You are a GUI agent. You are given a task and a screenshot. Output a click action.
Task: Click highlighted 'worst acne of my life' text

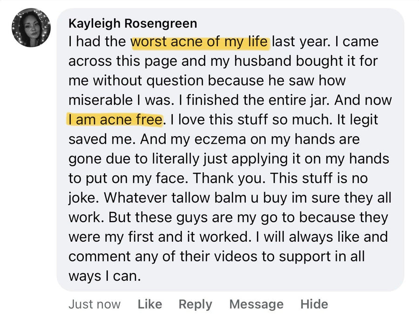click(x=199, y=42)
